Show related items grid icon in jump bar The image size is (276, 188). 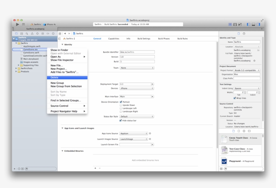click(60, 33)
